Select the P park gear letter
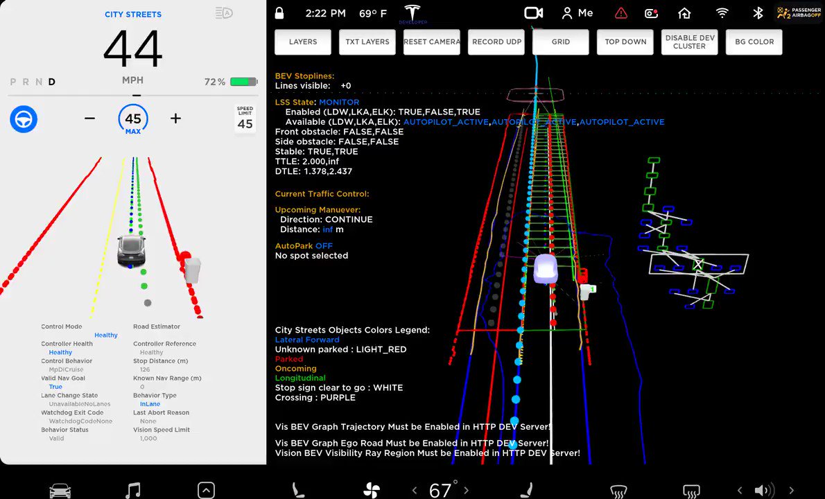This screenshot has height=499, width=825. (12, 82)
